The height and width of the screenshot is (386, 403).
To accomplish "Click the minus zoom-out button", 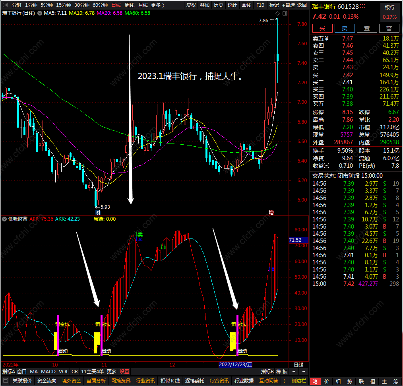I will tap(304, 372).
